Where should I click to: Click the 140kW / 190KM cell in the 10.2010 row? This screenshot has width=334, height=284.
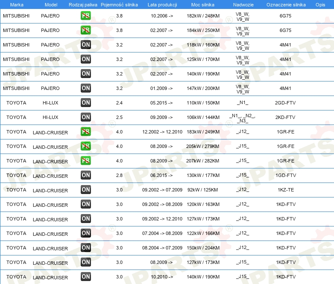pyautogui.click(x=203, y=277)
